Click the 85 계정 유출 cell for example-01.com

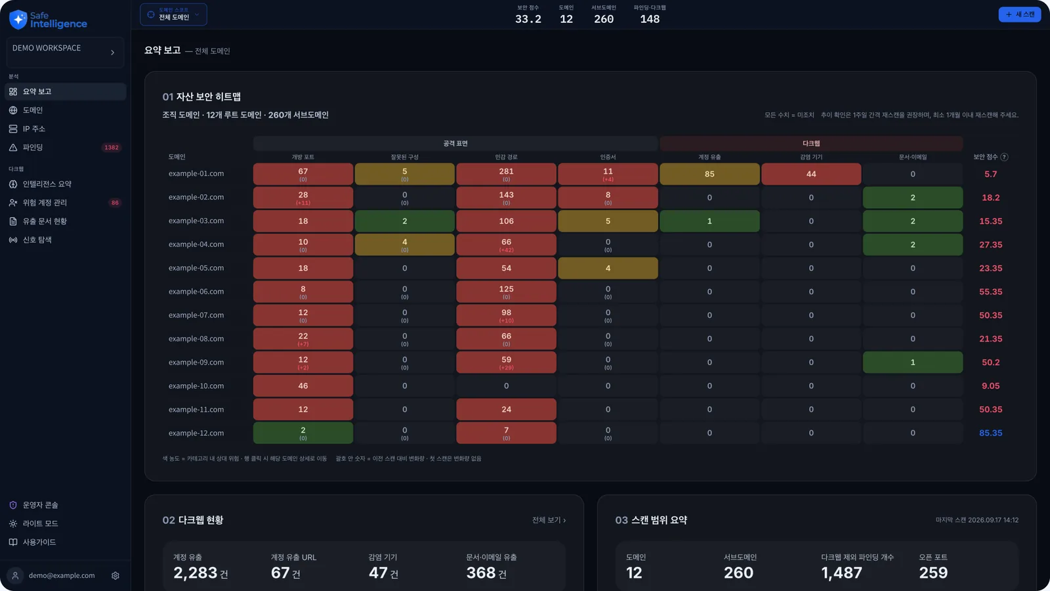[x=709, y=174]
